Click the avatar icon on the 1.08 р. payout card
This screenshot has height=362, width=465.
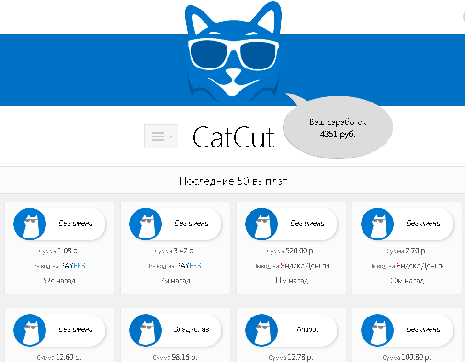pyautogui.click(x=30, y=224)
